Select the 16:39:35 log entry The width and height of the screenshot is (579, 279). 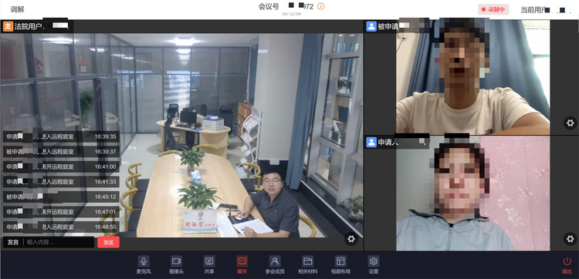click(x=61, y=136)
